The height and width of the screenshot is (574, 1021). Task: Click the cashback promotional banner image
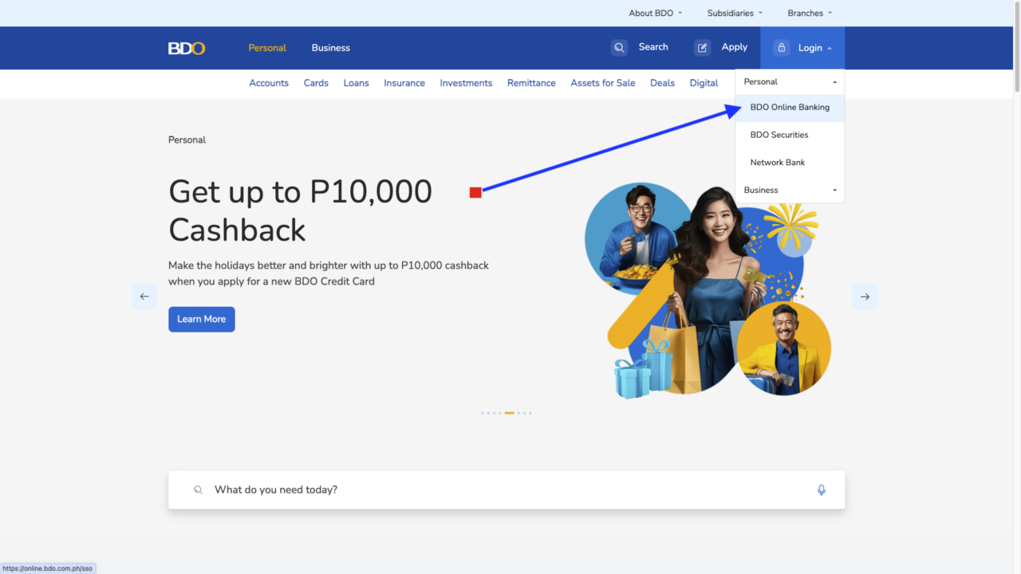click(x=708, y=291)
